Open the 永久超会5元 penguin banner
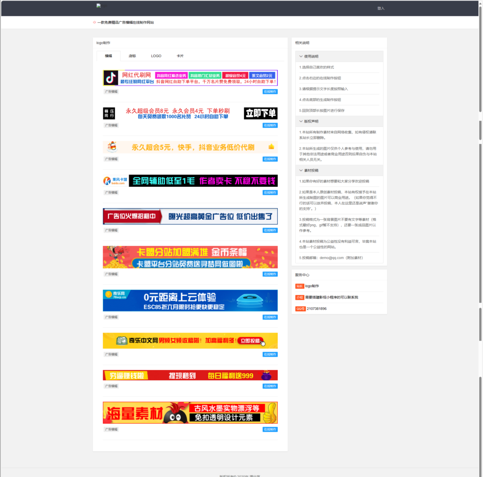Screen dimensions: 483x477 tap(191, 147)
